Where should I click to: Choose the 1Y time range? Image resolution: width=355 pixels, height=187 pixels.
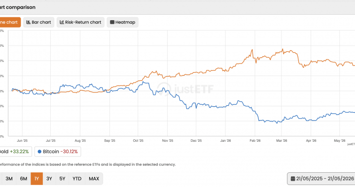coord(36,179)
